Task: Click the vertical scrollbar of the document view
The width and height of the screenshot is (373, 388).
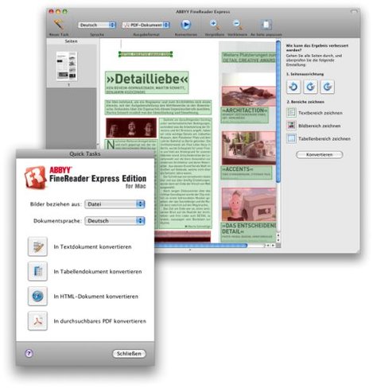Action: pyautogui.click(x=278, y=111)
